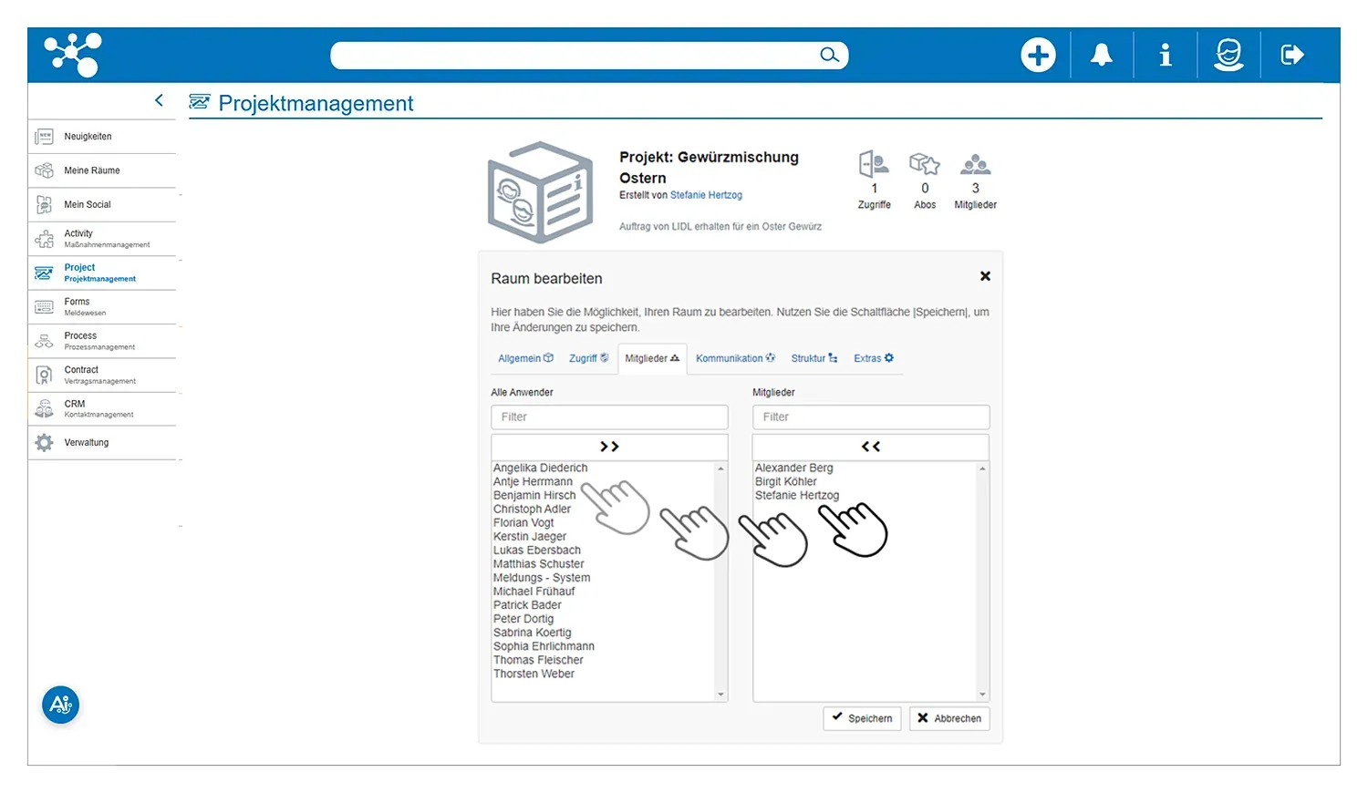Click the Alle Anwender filter field

click(x=609, y=417)
